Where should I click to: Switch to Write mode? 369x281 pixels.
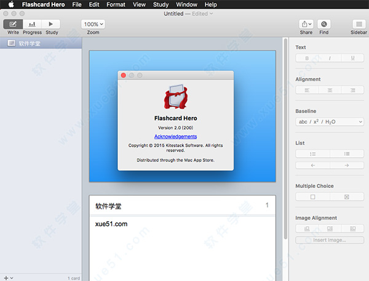pyautogui.click(x=13, y=24)
